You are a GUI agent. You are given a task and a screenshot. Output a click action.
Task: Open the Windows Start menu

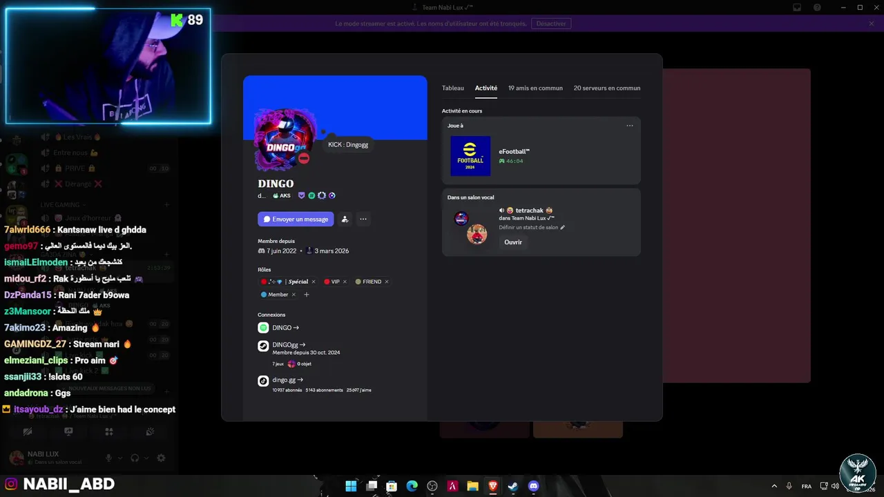pyautogui.click(x=351, y=486)
